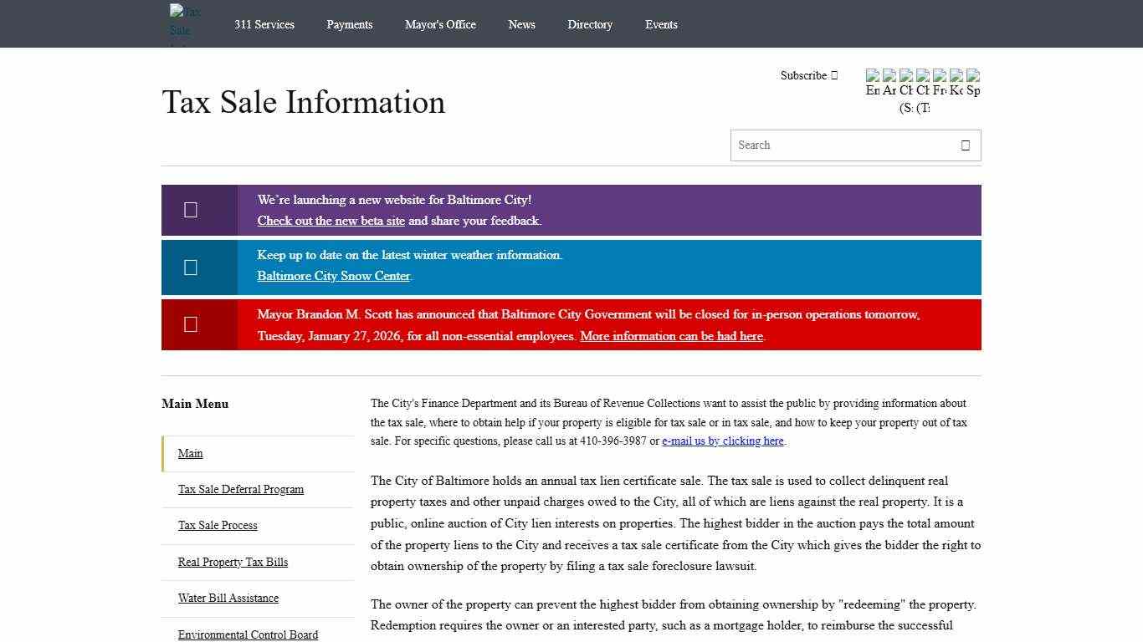
Task: Click the Tax Sale site logo
Action: pos(184,23)
